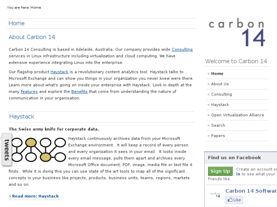Click the Home page heading link

(17, 23)
